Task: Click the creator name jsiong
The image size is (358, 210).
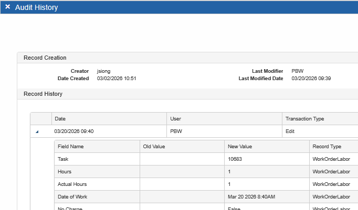Action: click(x=104, y=71)
